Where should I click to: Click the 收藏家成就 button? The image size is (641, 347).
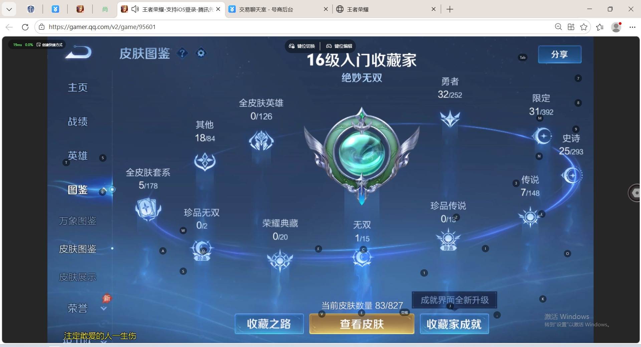(454, 324)
